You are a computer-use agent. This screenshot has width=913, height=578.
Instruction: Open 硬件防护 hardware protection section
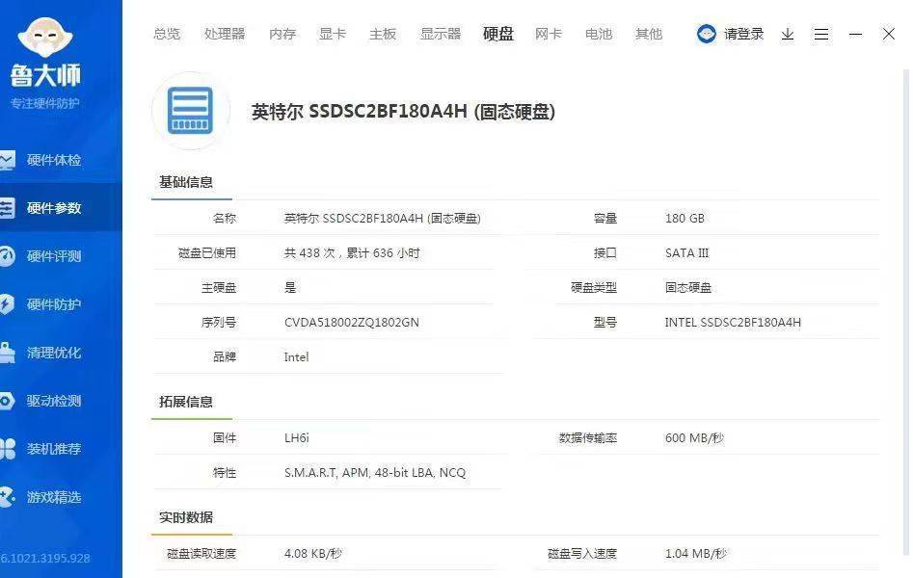click(x=53, y=304)
